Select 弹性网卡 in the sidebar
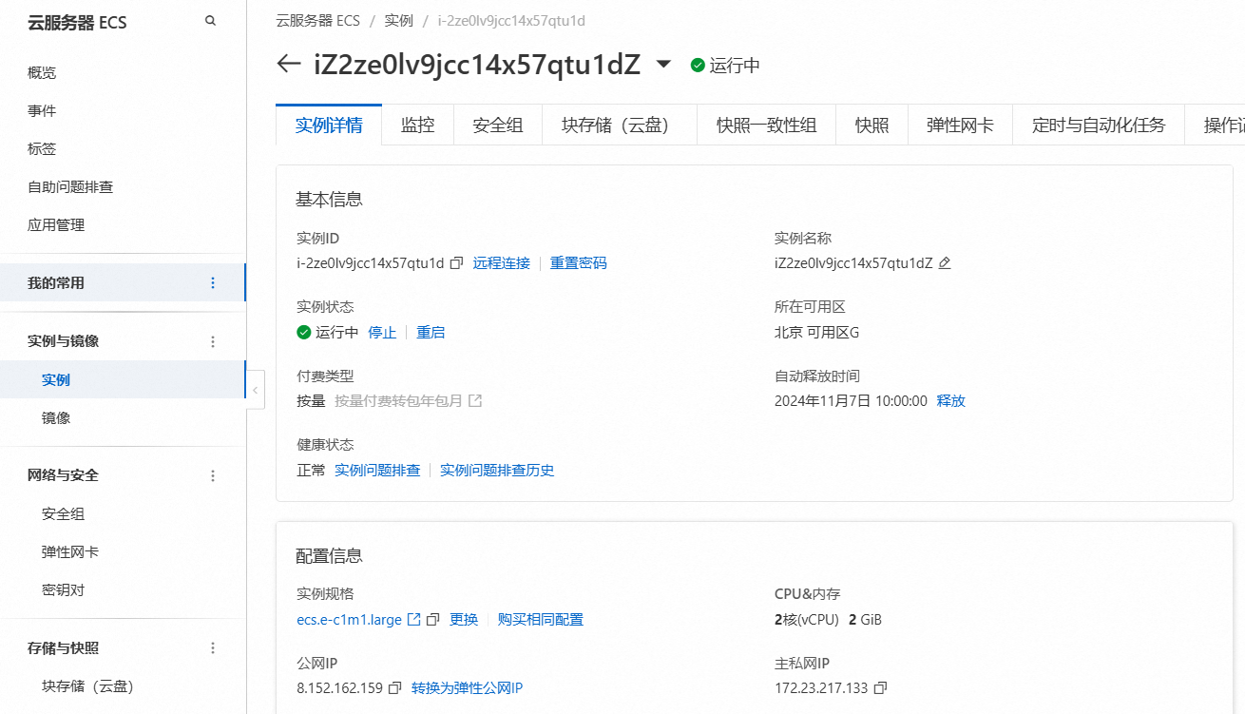Screen dimensions: 1245x714 [x=70, y=552]
